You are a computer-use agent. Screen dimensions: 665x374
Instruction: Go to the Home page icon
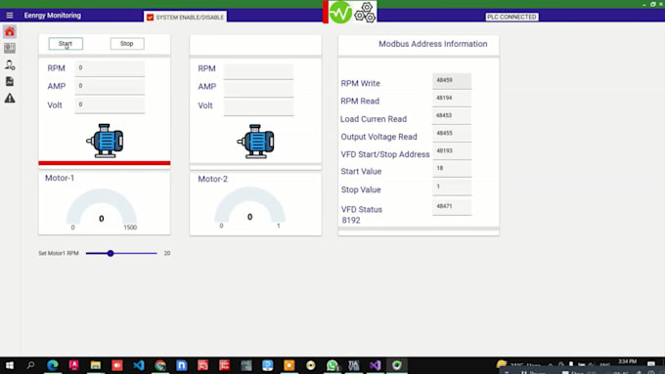10,31
